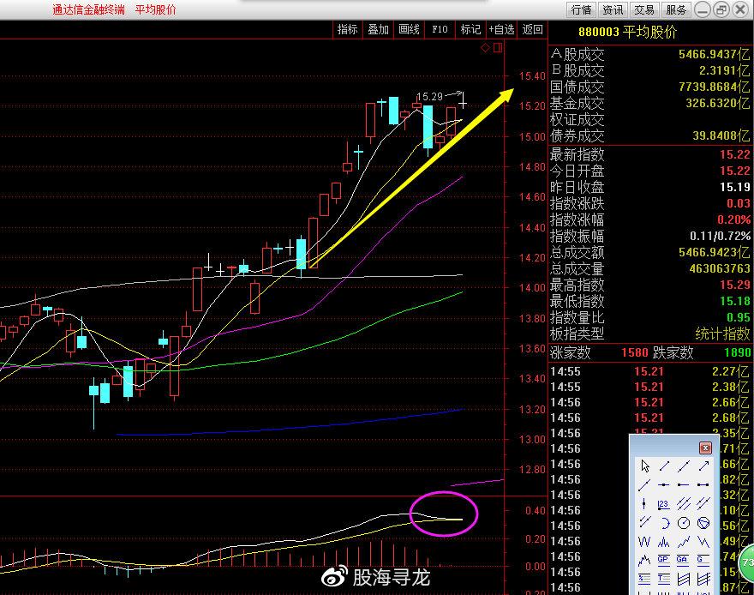Close the drawing tools palette

click(705, 448)
